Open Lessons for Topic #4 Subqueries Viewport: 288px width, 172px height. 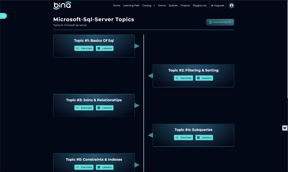pos(204,137)
